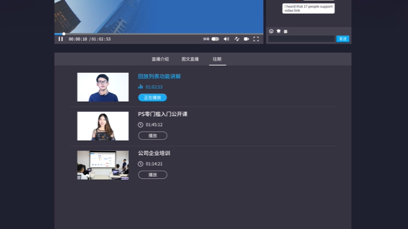
Task: Switch to the 图文直播 tab
Action: click(190, 59)
